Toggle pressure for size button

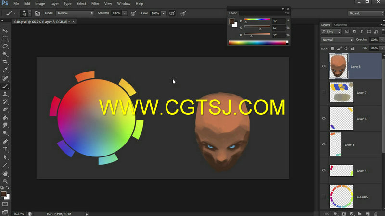(183, 13)
